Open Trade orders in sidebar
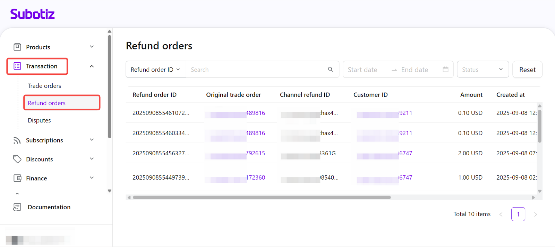555x247 pixels. coord(44,86)
